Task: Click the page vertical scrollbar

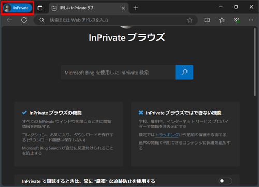Action: coord(255,62)
